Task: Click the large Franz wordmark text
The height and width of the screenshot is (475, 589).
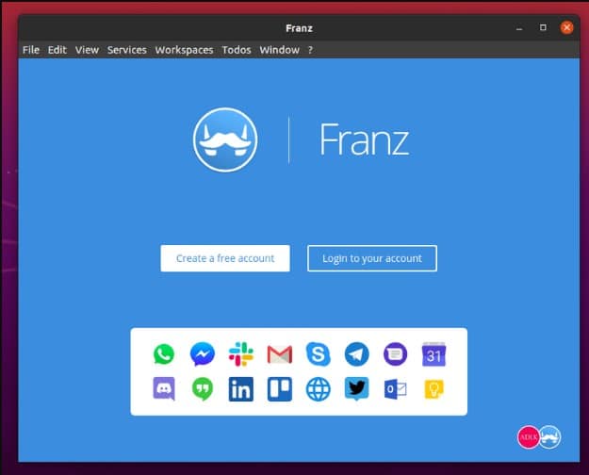Action: point(364,139)
